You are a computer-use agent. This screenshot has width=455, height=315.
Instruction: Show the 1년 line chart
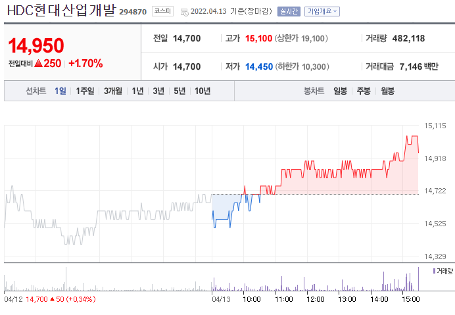coord(137,91)
